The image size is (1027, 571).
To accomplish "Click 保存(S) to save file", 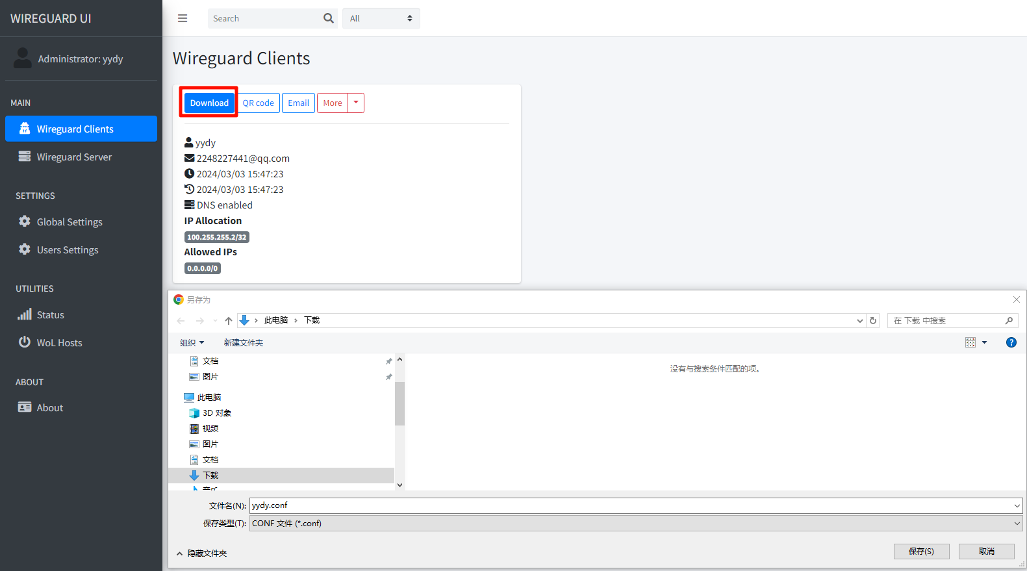I will coord(922,551).
